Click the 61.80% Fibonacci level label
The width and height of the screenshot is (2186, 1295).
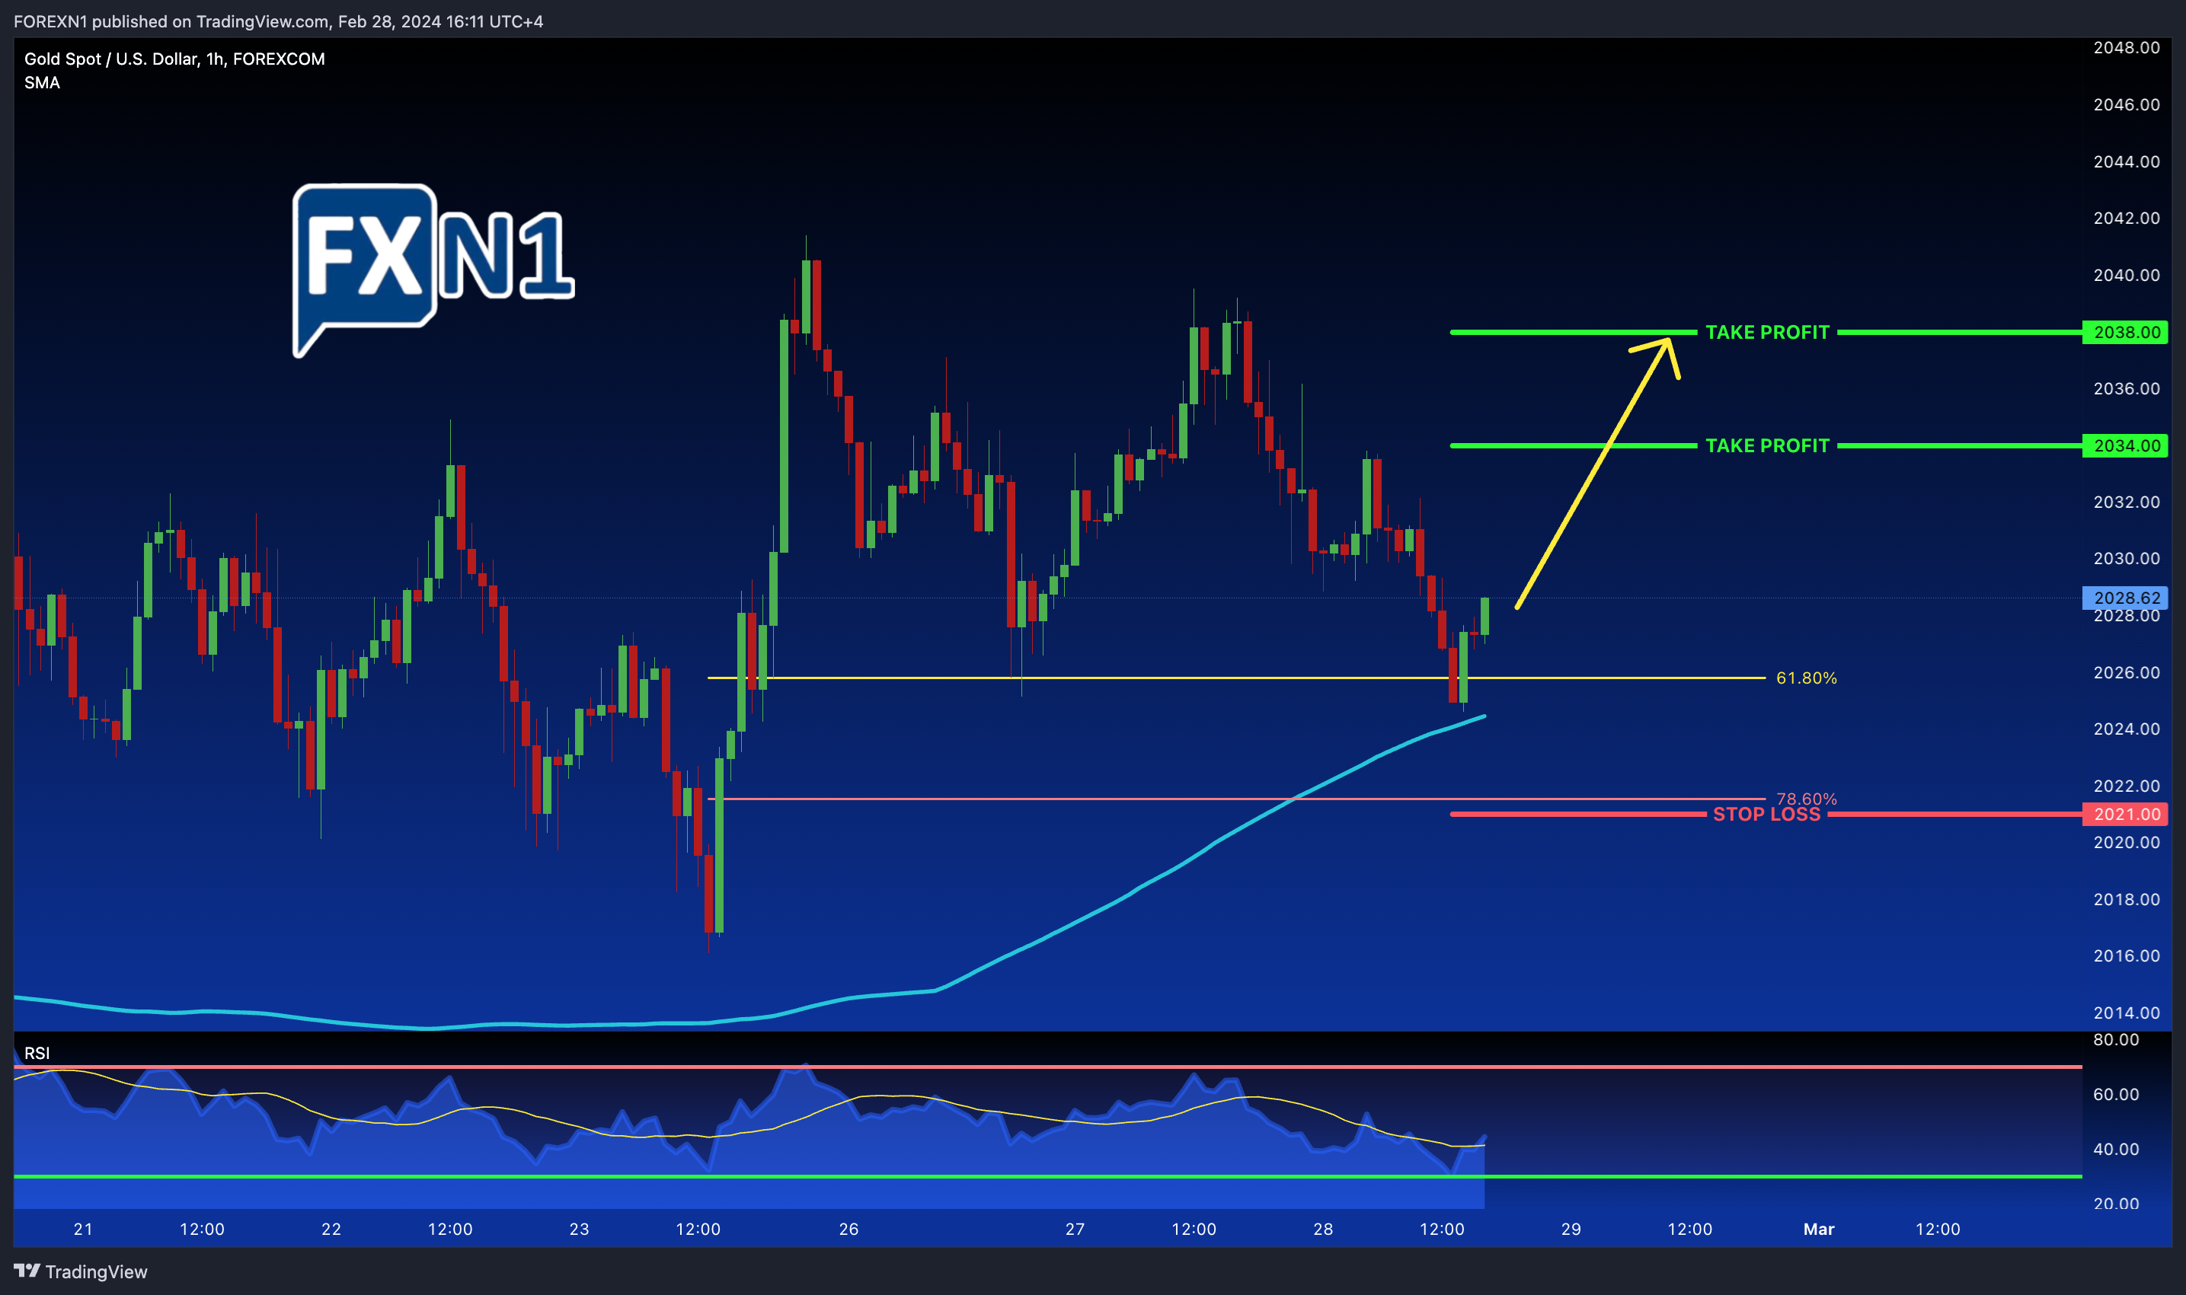click(x=1806, y=678)
